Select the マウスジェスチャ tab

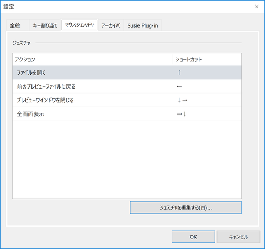pyautogui.click(x=79, y=25)
